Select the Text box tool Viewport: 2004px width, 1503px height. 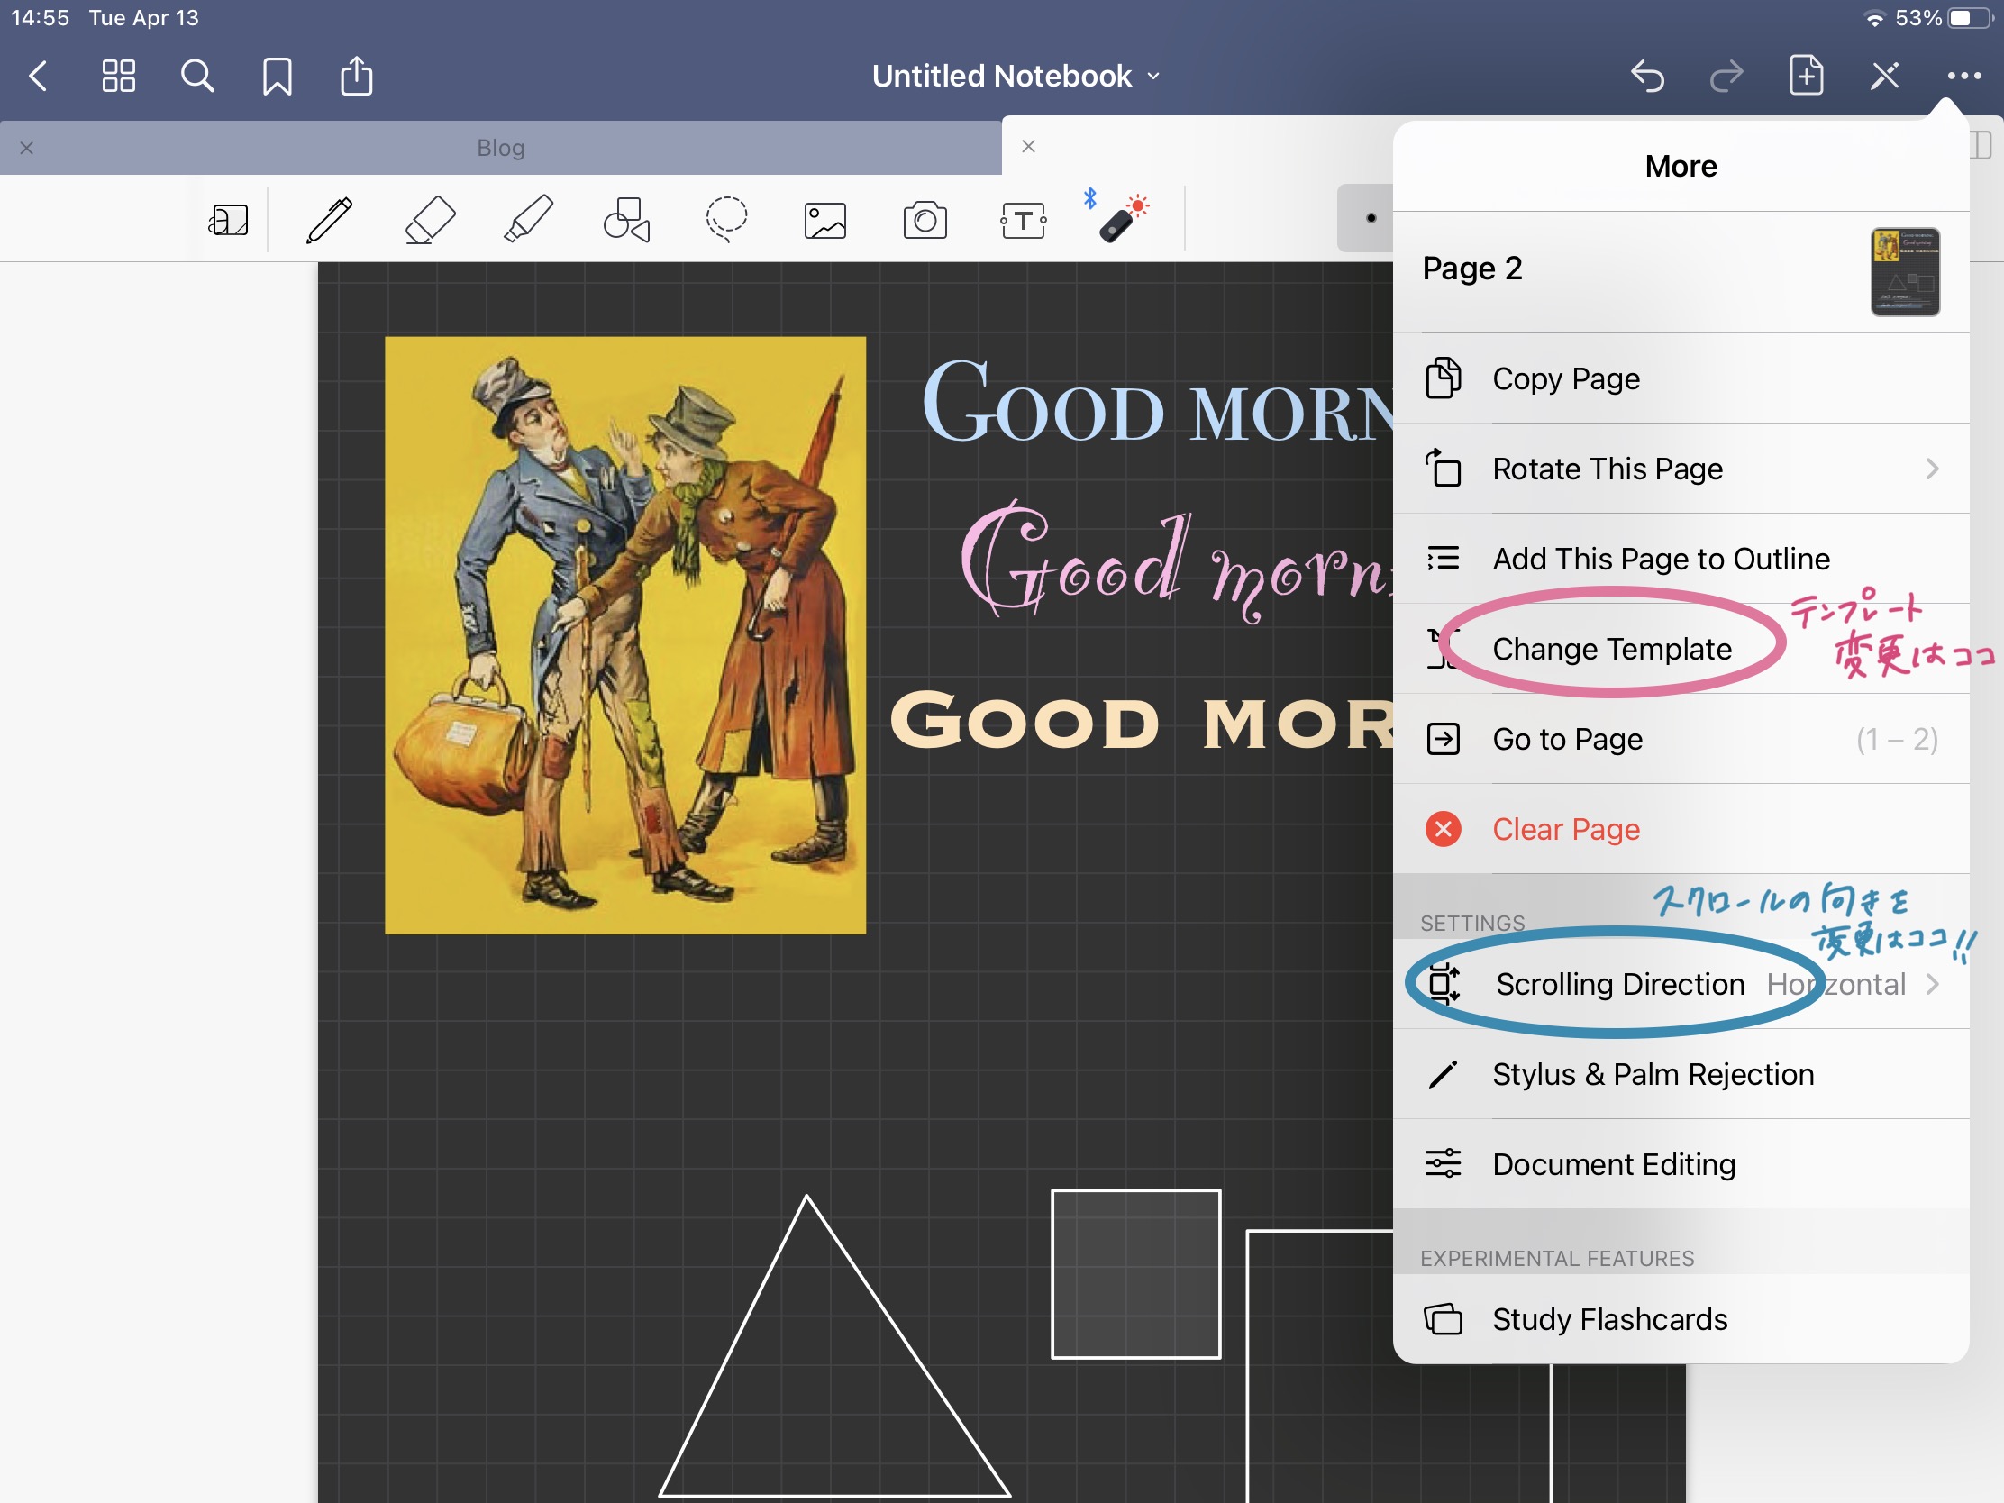[x=1024, y=220]
